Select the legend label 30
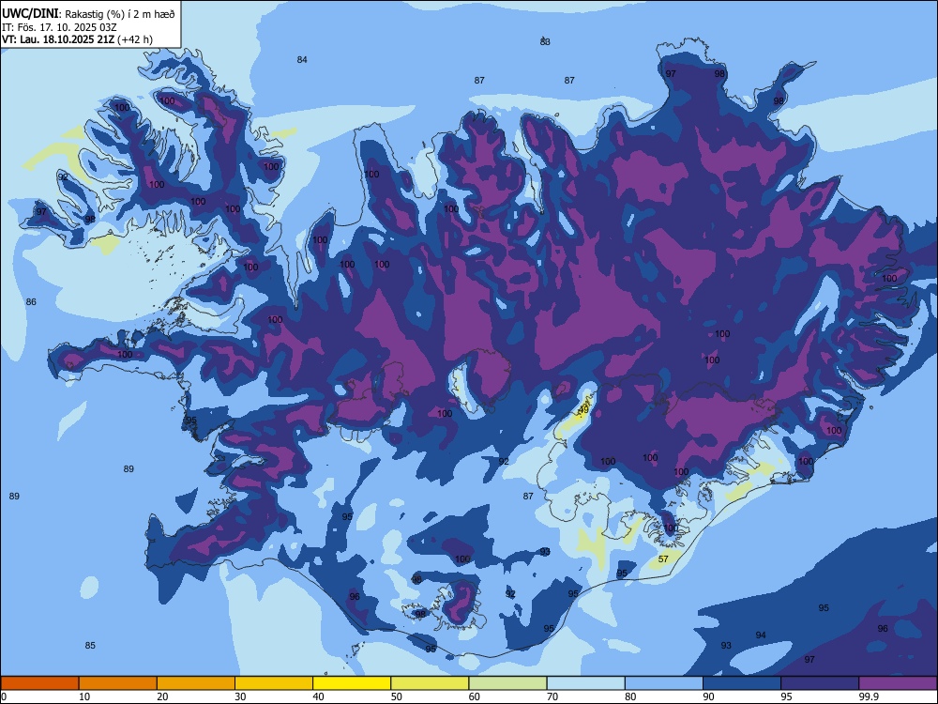The height and width of the screenshot is (704, 938). coord(240,696)
